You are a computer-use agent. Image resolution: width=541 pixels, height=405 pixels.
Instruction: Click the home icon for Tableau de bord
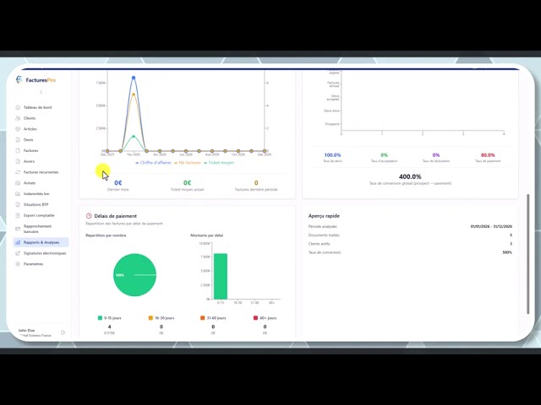[18, 107]
